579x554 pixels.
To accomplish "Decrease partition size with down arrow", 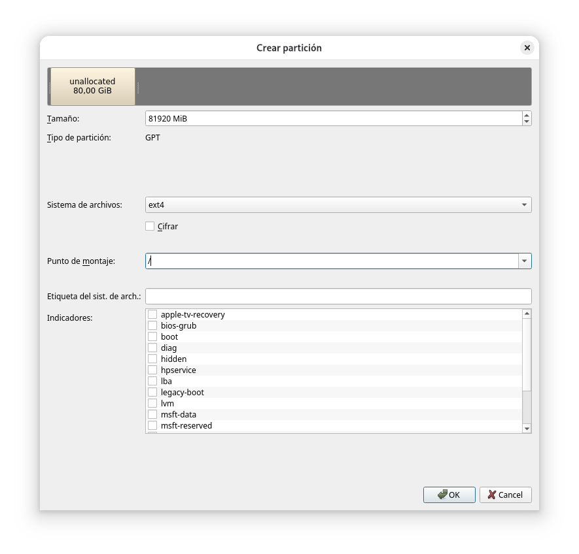I will 527,122.
